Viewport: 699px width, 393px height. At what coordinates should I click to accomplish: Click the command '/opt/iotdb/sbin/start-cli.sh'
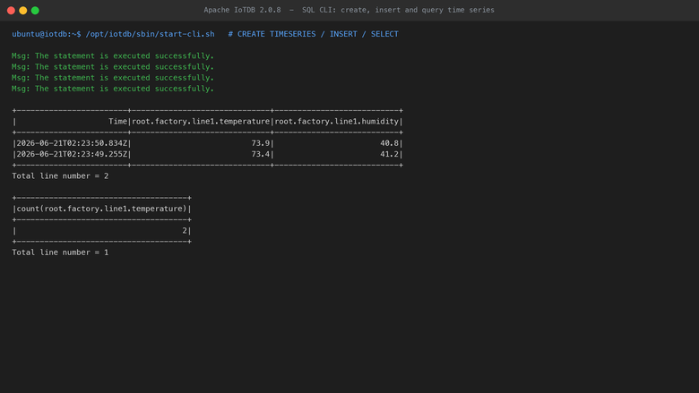pos(150,34)
